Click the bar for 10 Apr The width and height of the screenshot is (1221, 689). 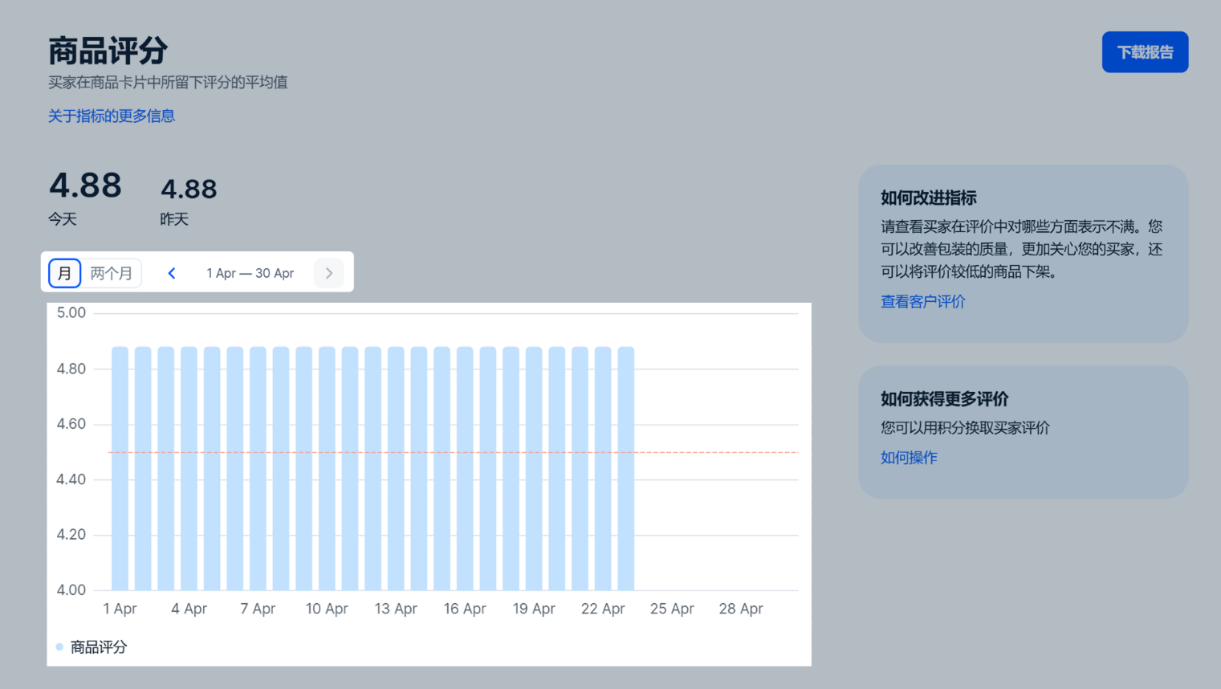(x=327, y=469)
